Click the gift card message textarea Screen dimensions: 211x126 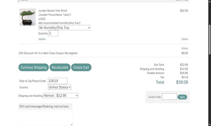46,118
